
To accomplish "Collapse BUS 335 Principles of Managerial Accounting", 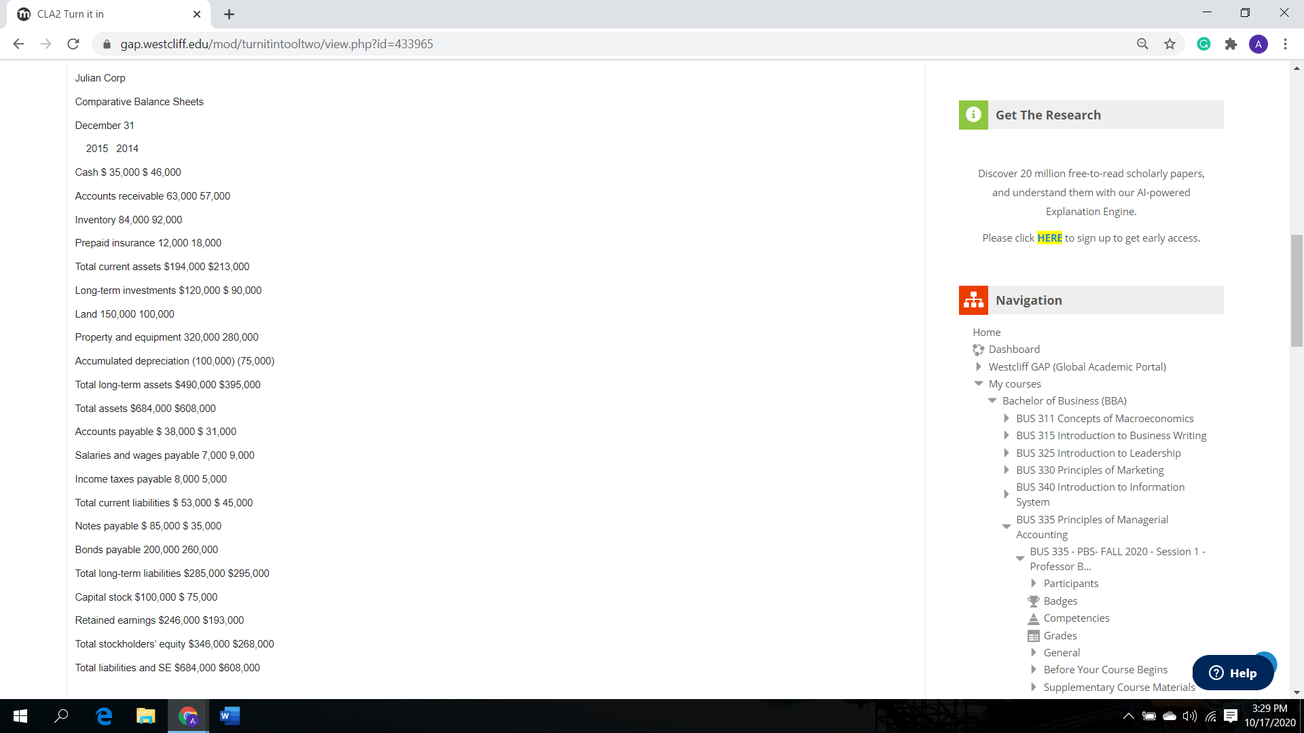I will (x=1006, y=527).
